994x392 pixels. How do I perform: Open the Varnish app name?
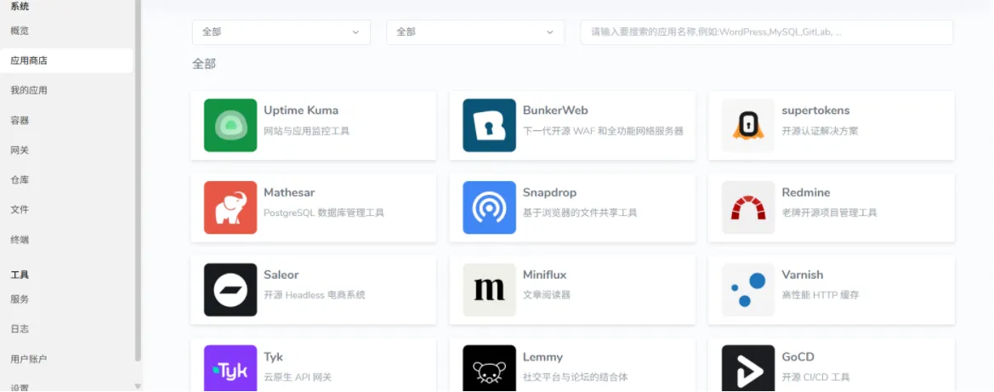pyautogui.click(x=803, y=275)
